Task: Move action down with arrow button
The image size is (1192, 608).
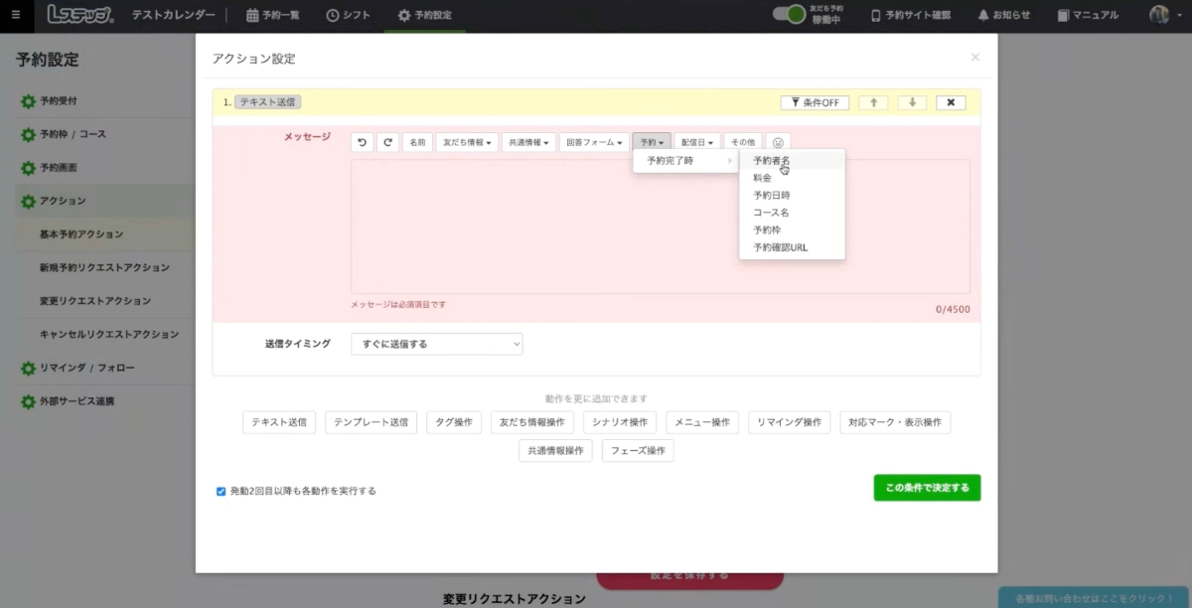Action: tap(912, 102)
